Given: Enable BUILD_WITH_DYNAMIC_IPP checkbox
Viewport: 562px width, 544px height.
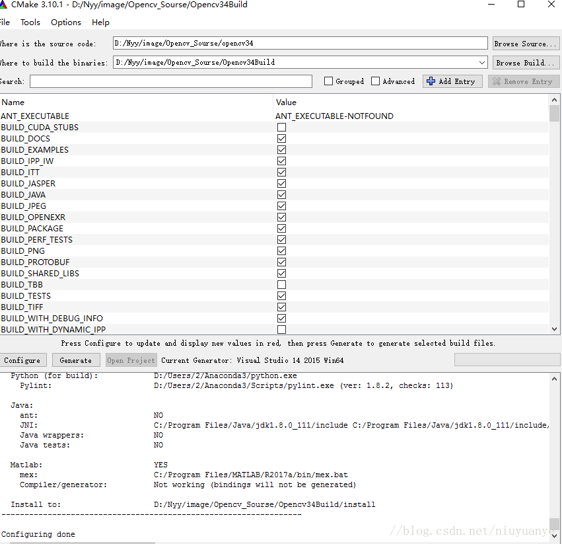Looking at the screenshot, I should click(x=282, y=329).
